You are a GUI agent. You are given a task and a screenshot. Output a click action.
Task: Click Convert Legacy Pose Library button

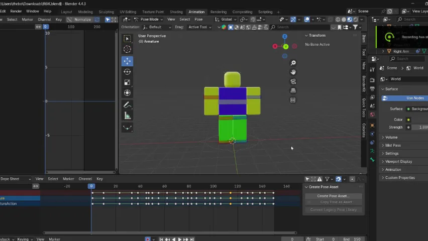[x=333, y=209]
